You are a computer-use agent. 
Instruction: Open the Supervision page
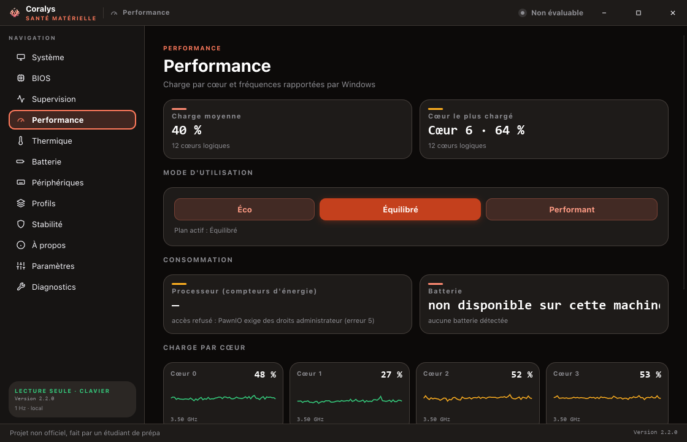[72, 99]
